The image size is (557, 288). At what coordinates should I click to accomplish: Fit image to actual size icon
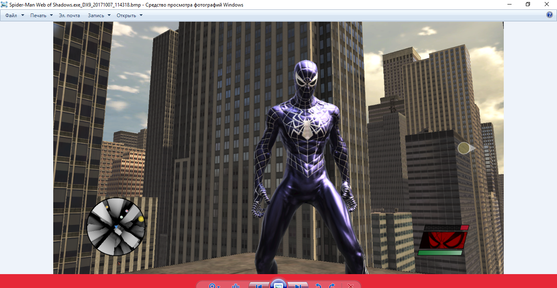236,286
